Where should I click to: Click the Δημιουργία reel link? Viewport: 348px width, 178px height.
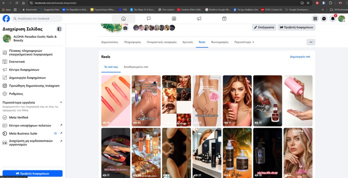click(300, 57)
